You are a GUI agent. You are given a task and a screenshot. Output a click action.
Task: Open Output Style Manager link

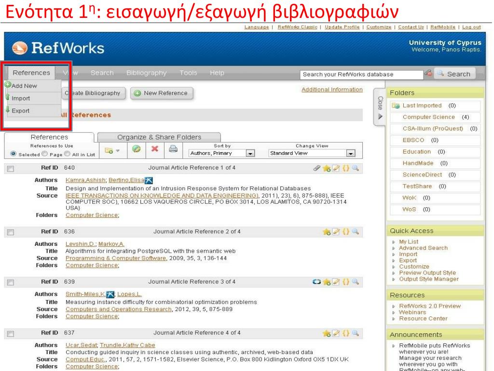[429, 279]
